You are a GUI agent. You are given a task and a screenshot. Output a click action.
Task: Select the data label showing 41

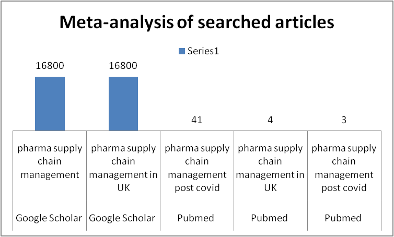[196, 120]
